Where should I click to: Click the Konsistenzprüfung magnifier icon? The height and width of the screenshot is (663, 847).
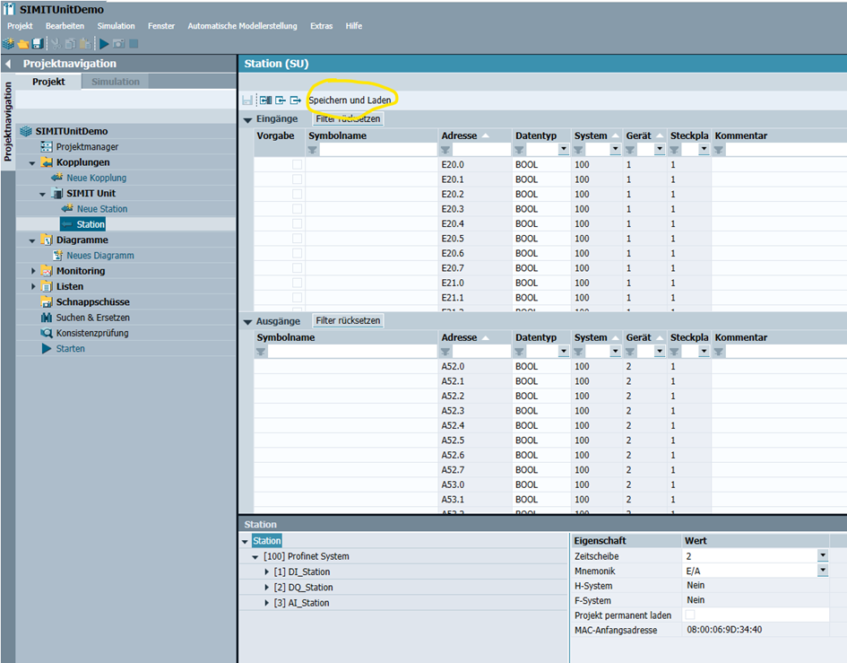point(48,333)
